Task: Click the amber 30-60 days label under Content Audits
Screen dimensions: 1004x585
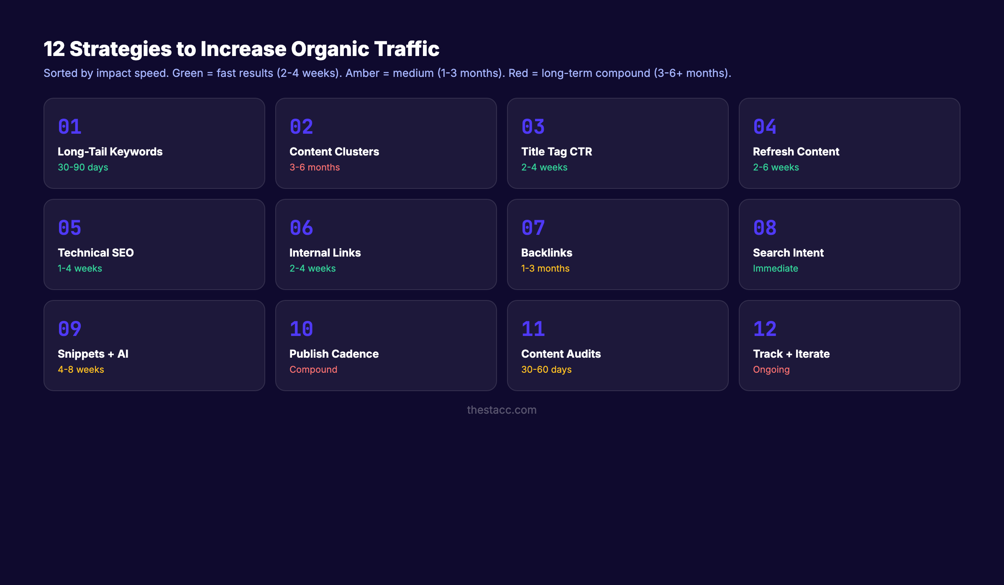Action: 546,369
